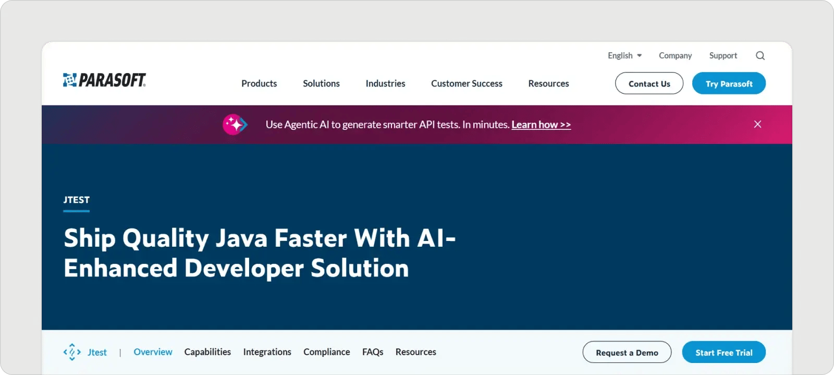Open the Support link
834x375 pixels.
(x=723, y=56)
